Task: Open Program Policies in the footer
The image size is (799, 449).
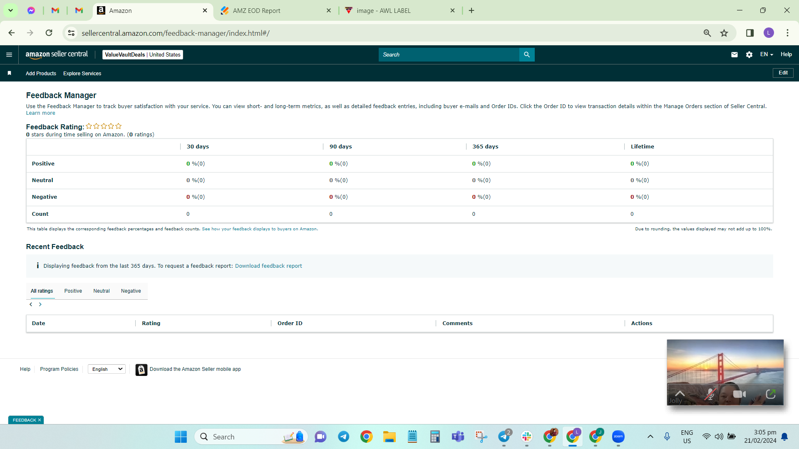Action: [59, 369]
